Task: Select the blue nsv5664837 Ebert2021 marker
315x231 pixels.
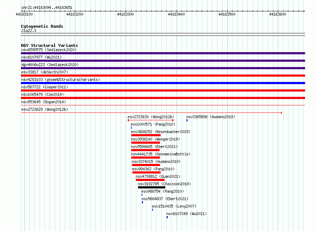Action: (142, 202)
